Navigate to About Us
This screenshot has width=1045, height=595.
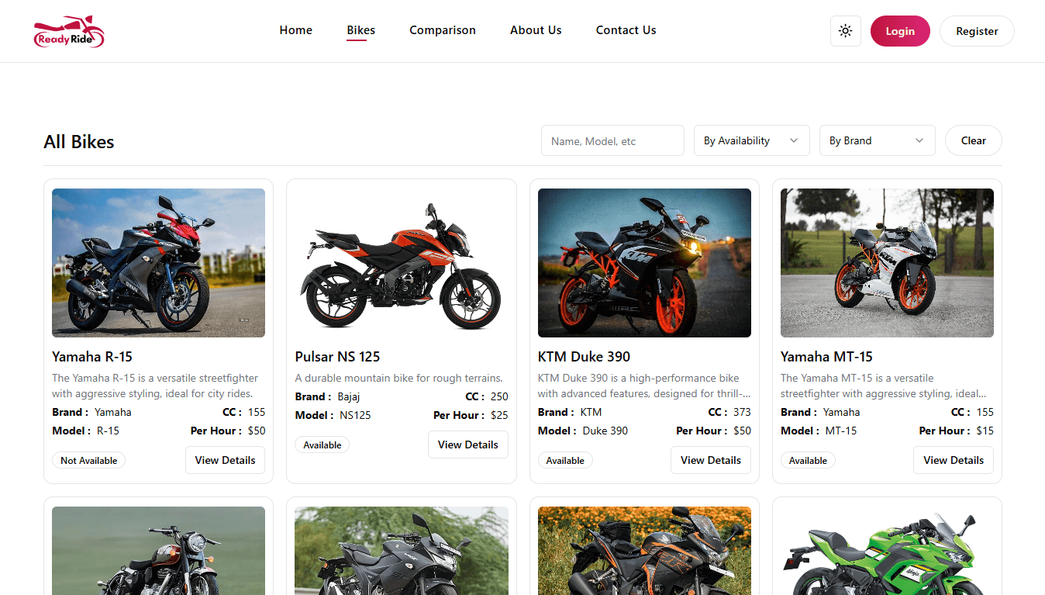535,30
